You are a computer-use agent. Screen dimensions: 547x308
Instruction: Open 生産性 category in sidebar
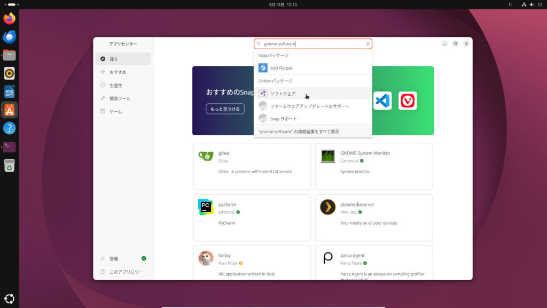click(123, 85)
